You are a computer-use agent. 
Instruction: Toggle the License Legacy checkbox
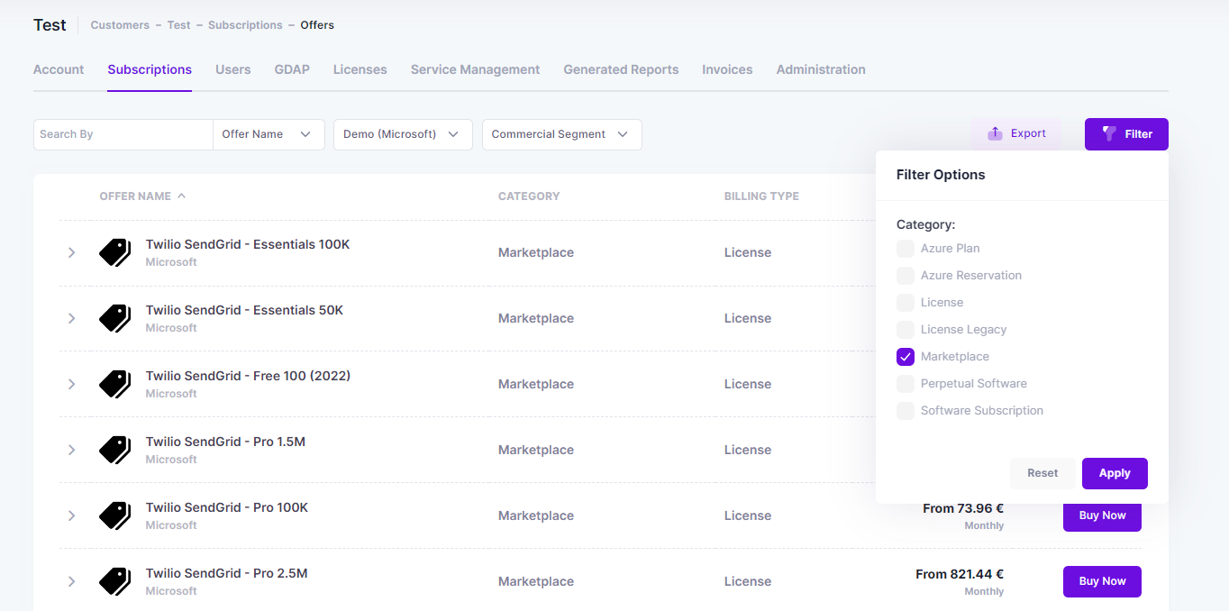coord(906,329)
